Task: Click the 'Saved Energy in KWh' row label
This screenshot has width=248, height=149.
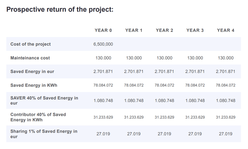Action: pyautogui.click(x=34, y=85)
